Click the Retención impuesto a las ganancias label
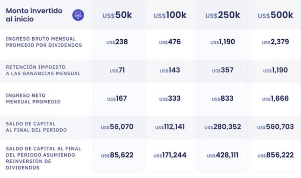 [x=43, y=70]
